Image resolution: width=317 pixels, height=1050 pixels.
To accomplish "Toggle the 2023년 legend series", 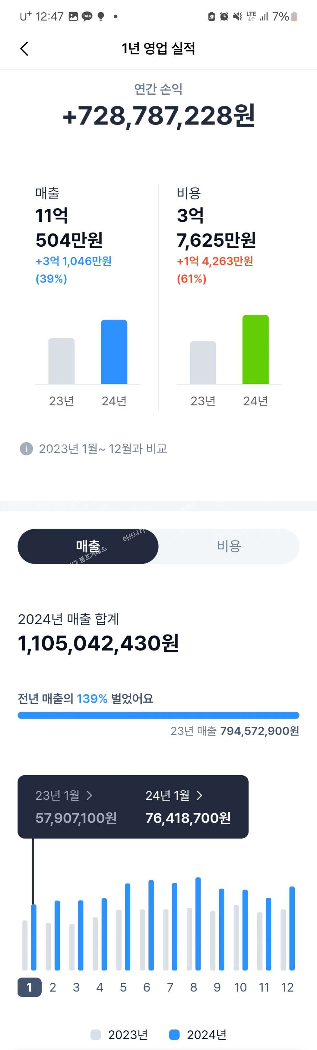I will [119, 1034].
